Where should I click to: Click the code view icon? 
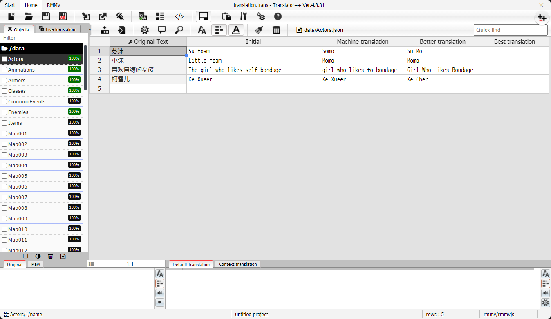(x=179, y=17)
